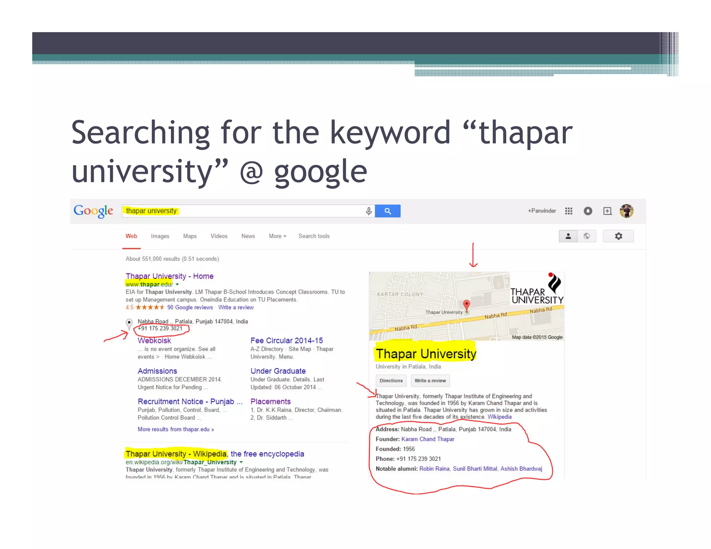711x549 pixels.
Task: Click the Google logo
Action: 93,211
